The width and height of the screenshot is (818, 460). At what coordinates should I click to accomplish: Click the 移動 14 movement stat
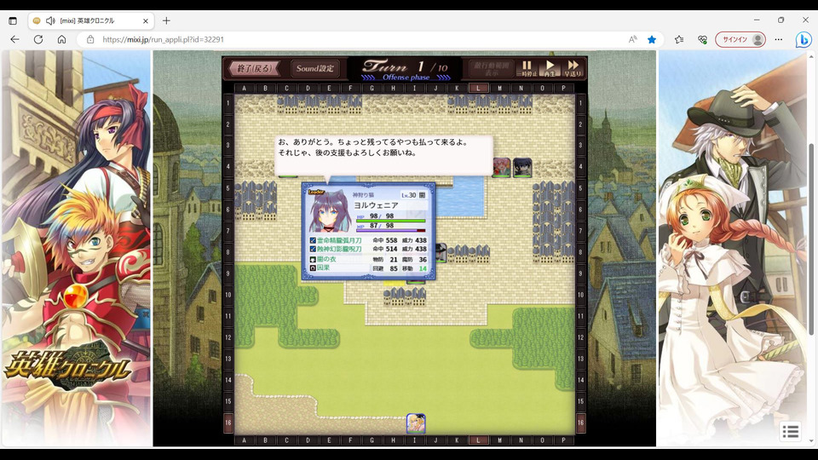[414, 268]
